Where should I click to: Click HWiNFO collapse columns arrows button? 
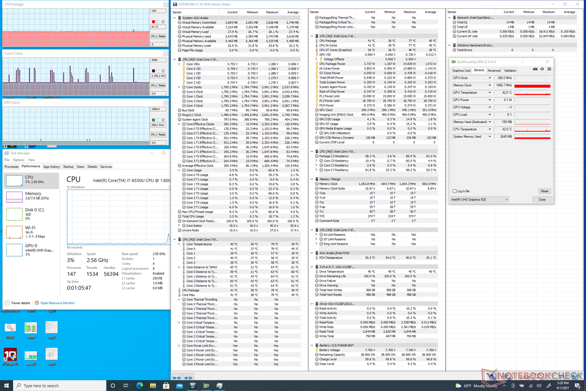point(188,378)
